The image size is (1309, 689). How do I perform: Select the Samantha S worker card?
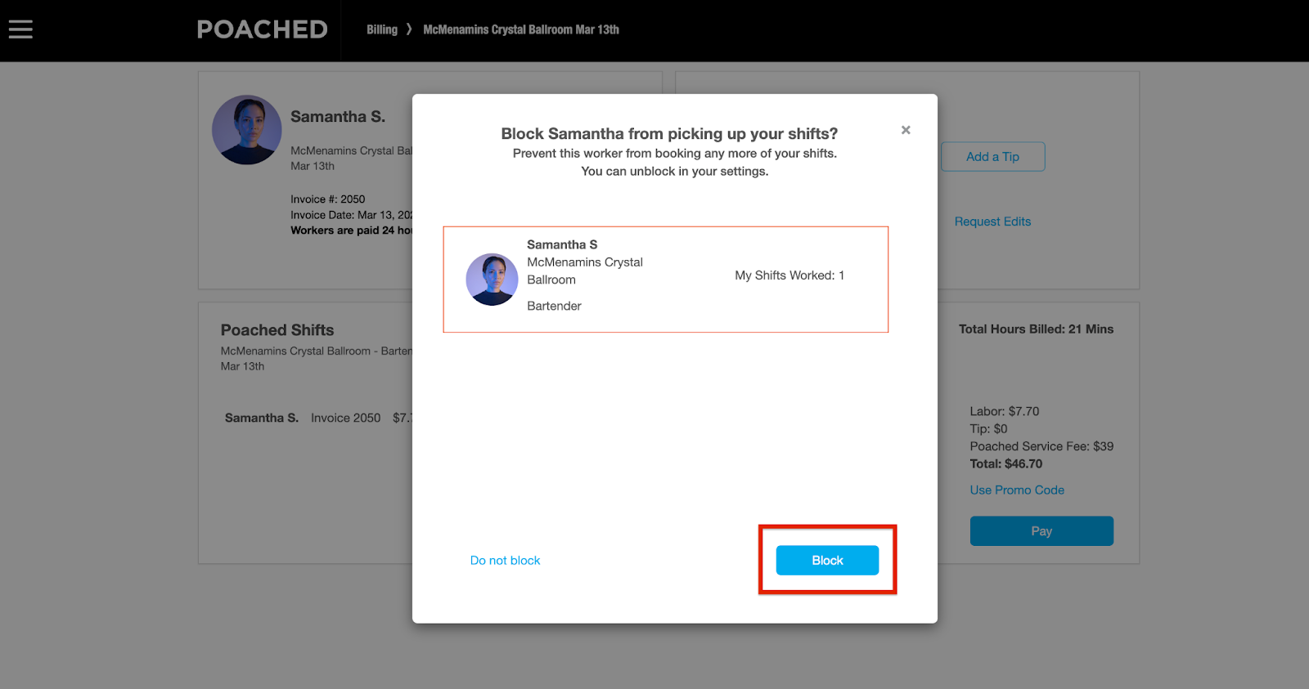[x=665, y=280]
